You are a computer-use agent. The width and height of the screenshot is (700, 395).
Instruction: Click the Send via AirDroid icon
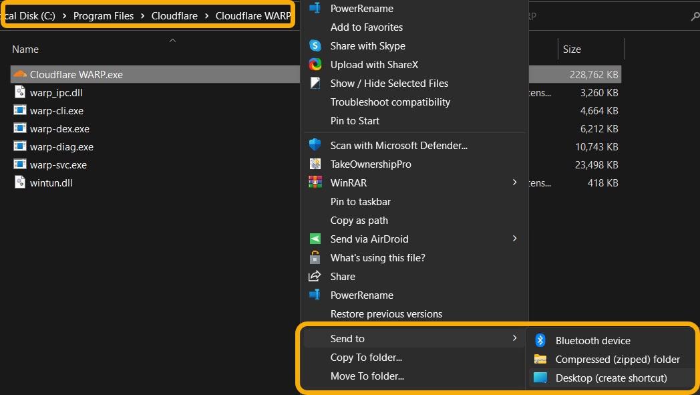point(315,239)
